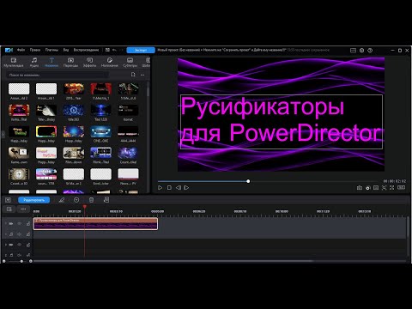Open the library more options ellipsis
Screen dimensions: 412x309
point(142,75)
